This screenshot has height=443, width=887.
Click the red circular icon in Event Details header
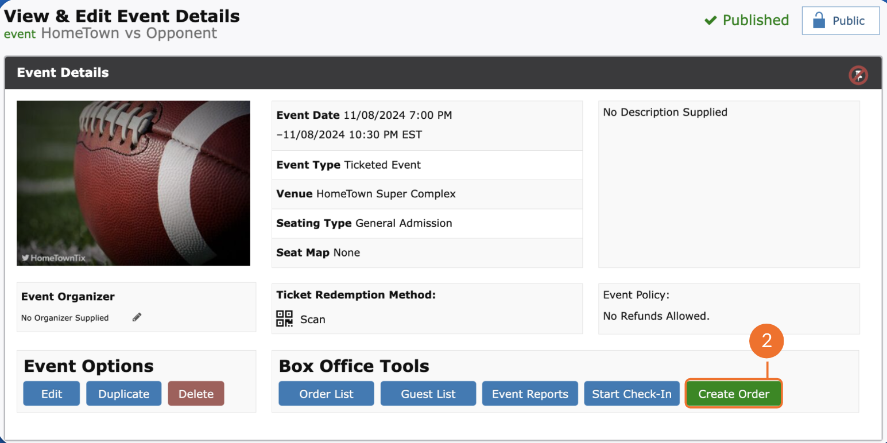click(858, 75)
